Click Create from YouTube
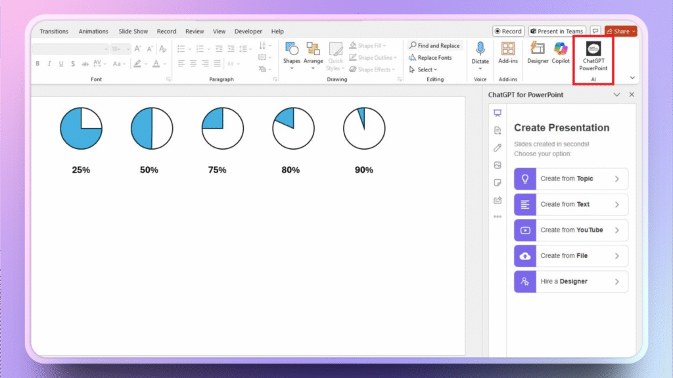673x378 pixels. point(570,230)
